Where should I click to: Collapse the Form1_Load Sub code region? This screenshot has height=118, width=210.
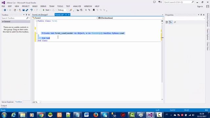point(36,33)
